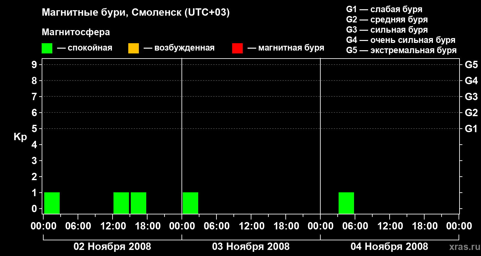Screen dimensions: 481x256
Task: Click the green 'спокойная' legend swatch
Action: tap(47, 48)
